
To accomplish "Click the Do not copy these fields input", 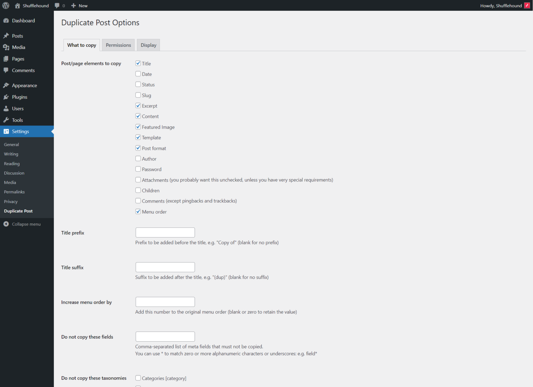I will [165, 336].
